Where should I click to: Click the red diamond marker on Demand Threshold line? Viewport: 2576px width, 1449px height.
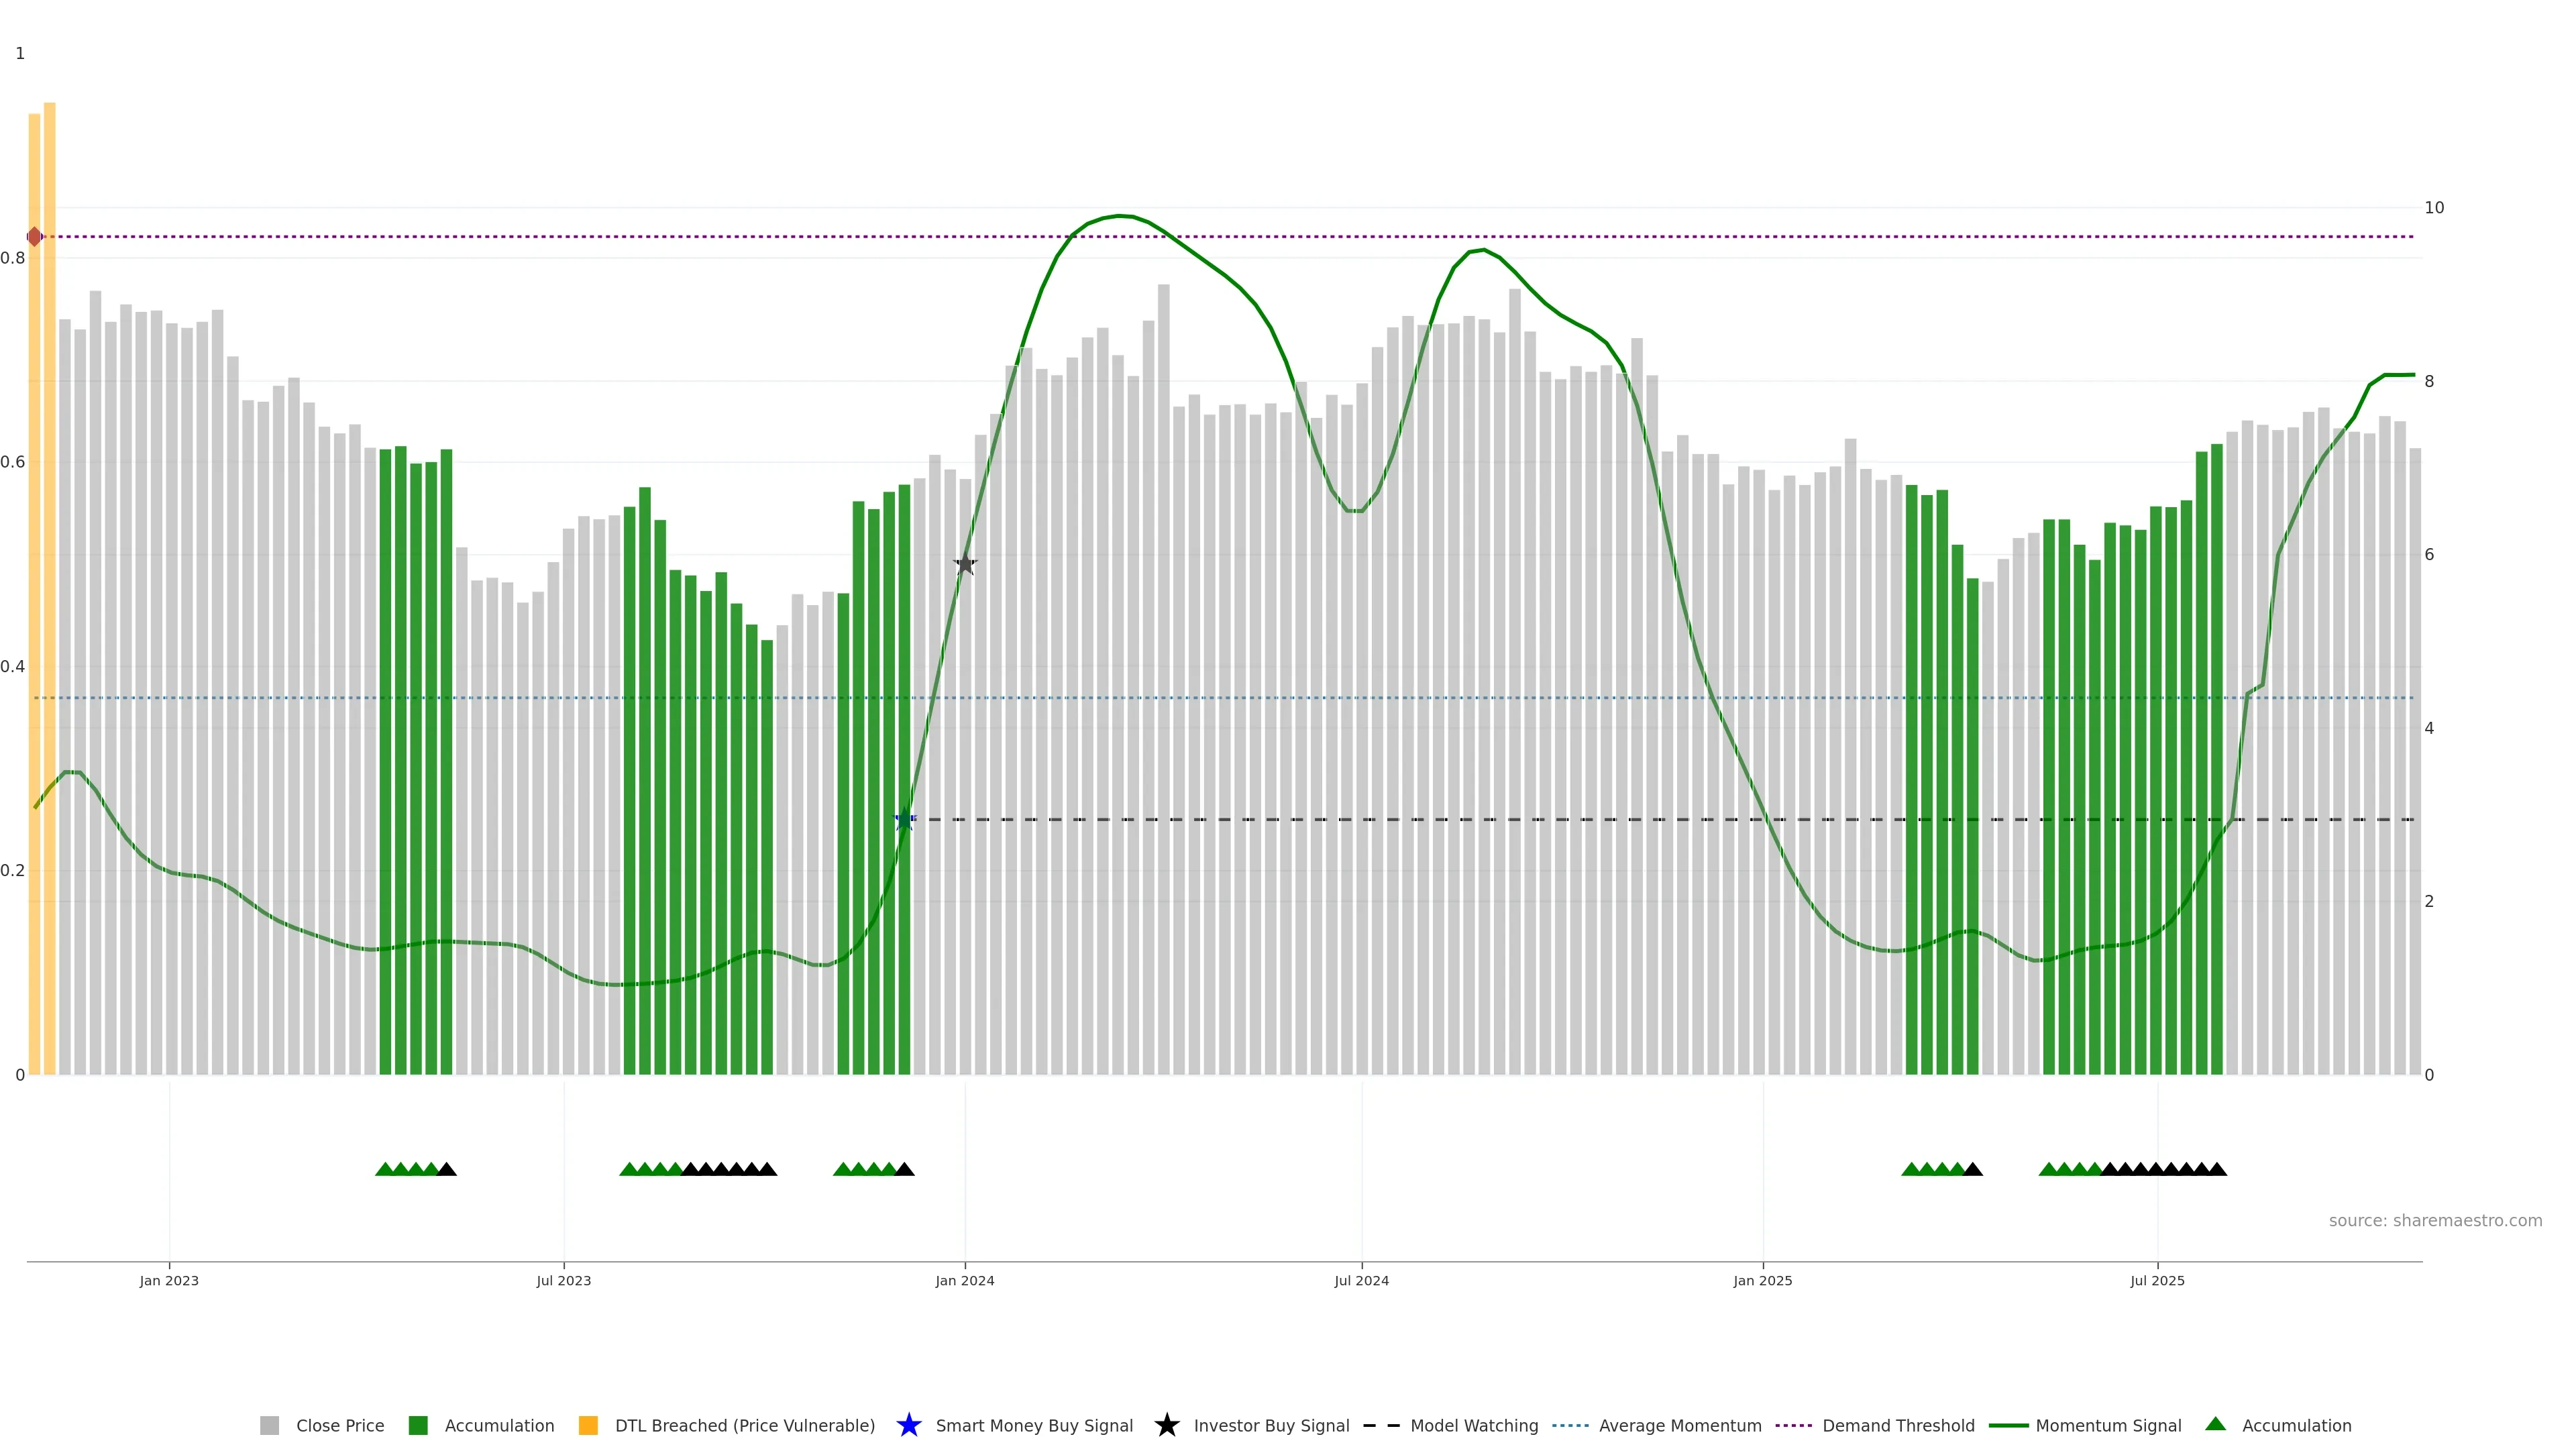pyautogui.click(x=35, y=237)
